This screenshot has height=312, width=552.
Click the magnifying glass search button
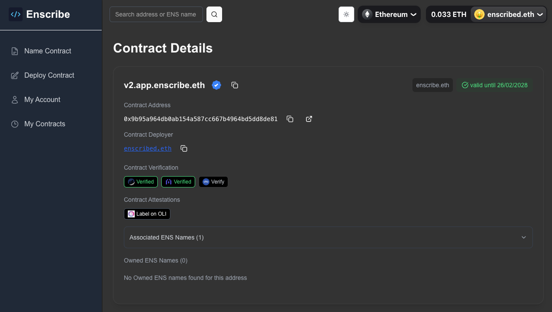coord(214,14)
